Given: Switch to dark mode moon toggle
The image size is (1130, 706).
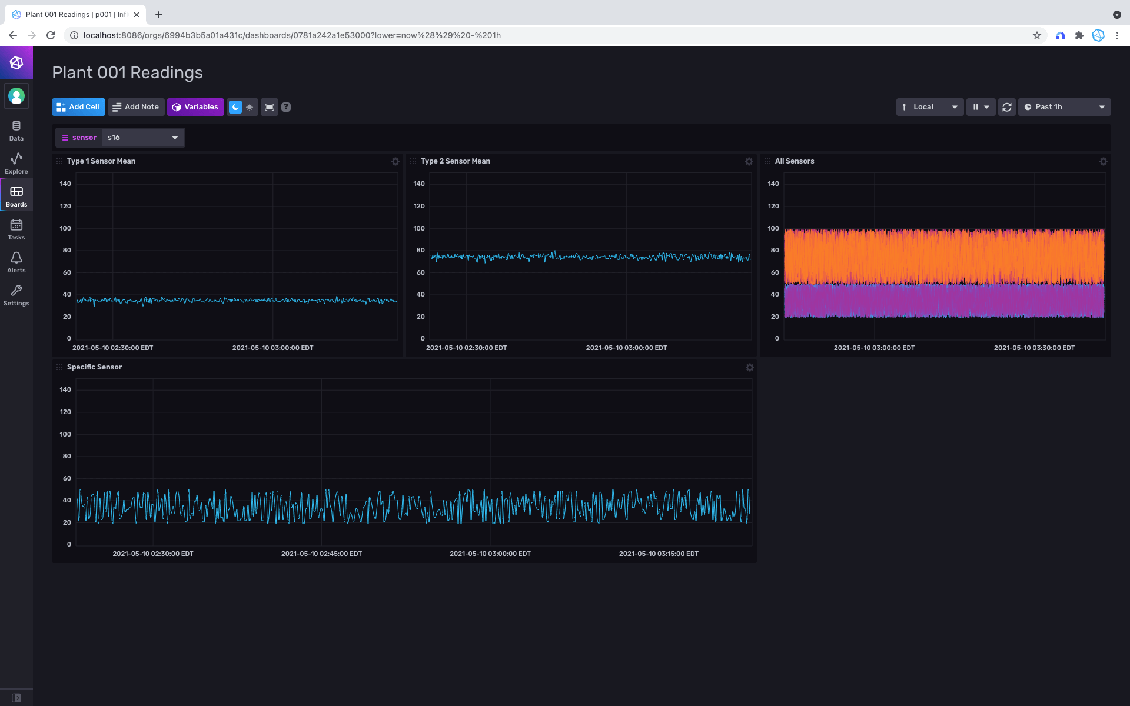Looking at the screenshot, I should coord(235,107).
